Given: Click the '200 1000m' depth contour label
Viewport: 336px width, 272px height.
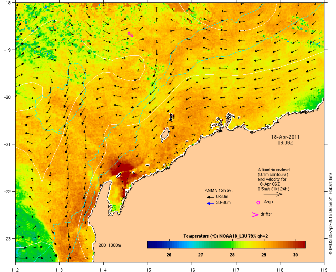Looking at the screenshot, I should tap(110, 246).
